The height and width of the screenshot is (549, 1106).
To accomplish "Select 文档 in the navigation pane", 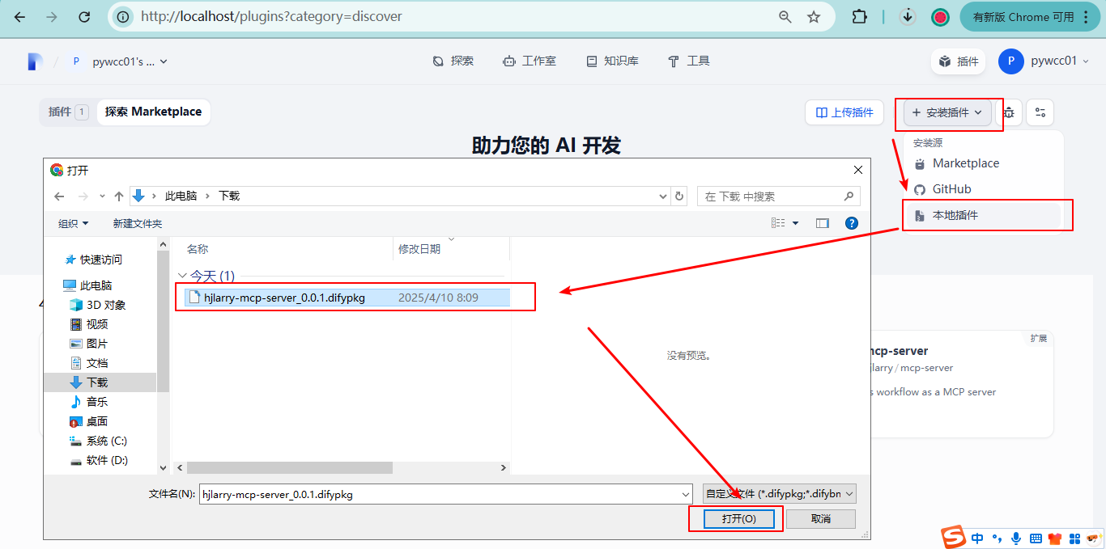I will pyautogui.click(x=89, y=363).
